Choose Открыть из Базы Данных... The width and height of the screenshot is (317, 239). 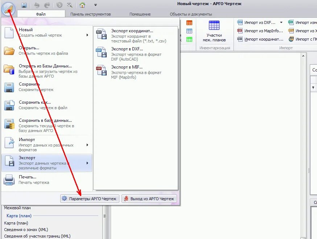tap(46, 71)
